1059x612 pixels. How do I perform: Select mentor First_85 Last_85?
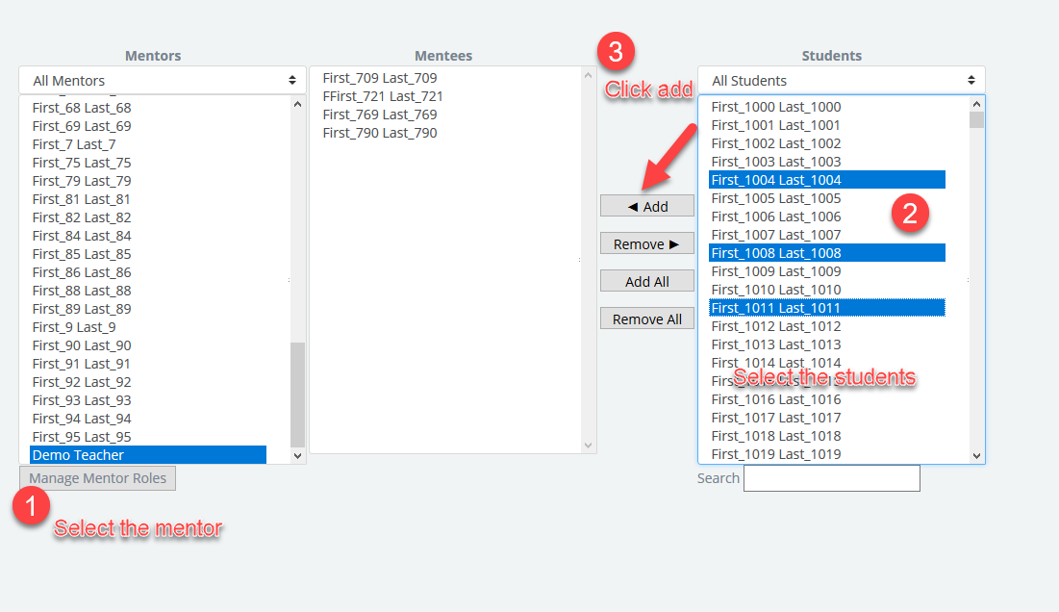point(82,254)
